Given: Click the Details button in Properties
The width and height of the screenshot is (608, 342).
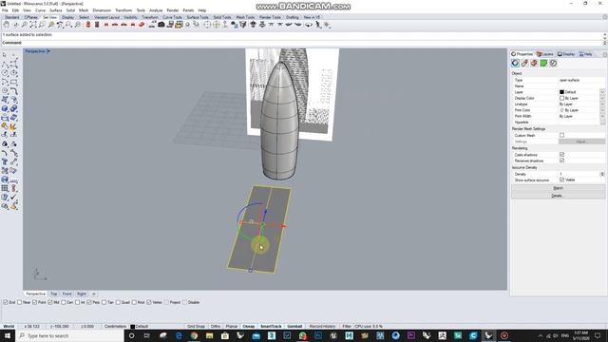Looking at the screenshot, I should [558, 196].
